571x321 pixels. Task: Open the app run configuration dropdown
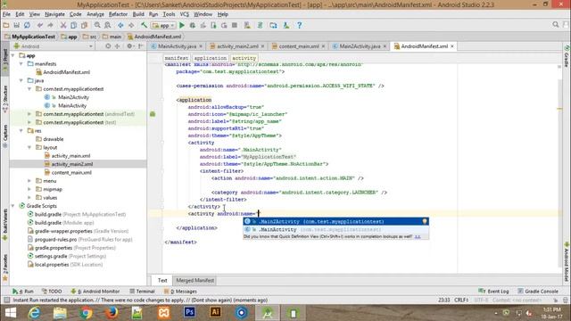(x=163, y=26)
